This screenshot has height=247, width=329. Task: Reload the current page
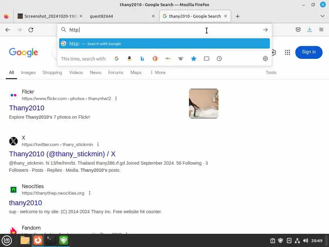[31, 30]
